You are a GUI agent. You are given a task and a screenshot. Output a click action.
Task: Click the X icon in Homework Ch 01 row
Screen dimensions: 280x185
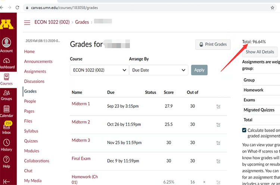pos(204,182)
